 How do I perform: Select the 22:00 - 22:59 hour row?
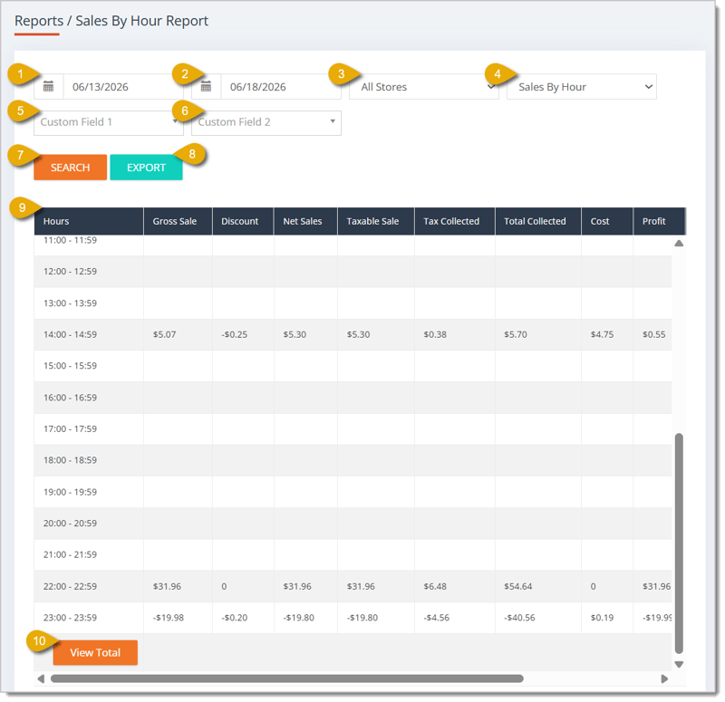pyautogui.click(x=353, y=586)
